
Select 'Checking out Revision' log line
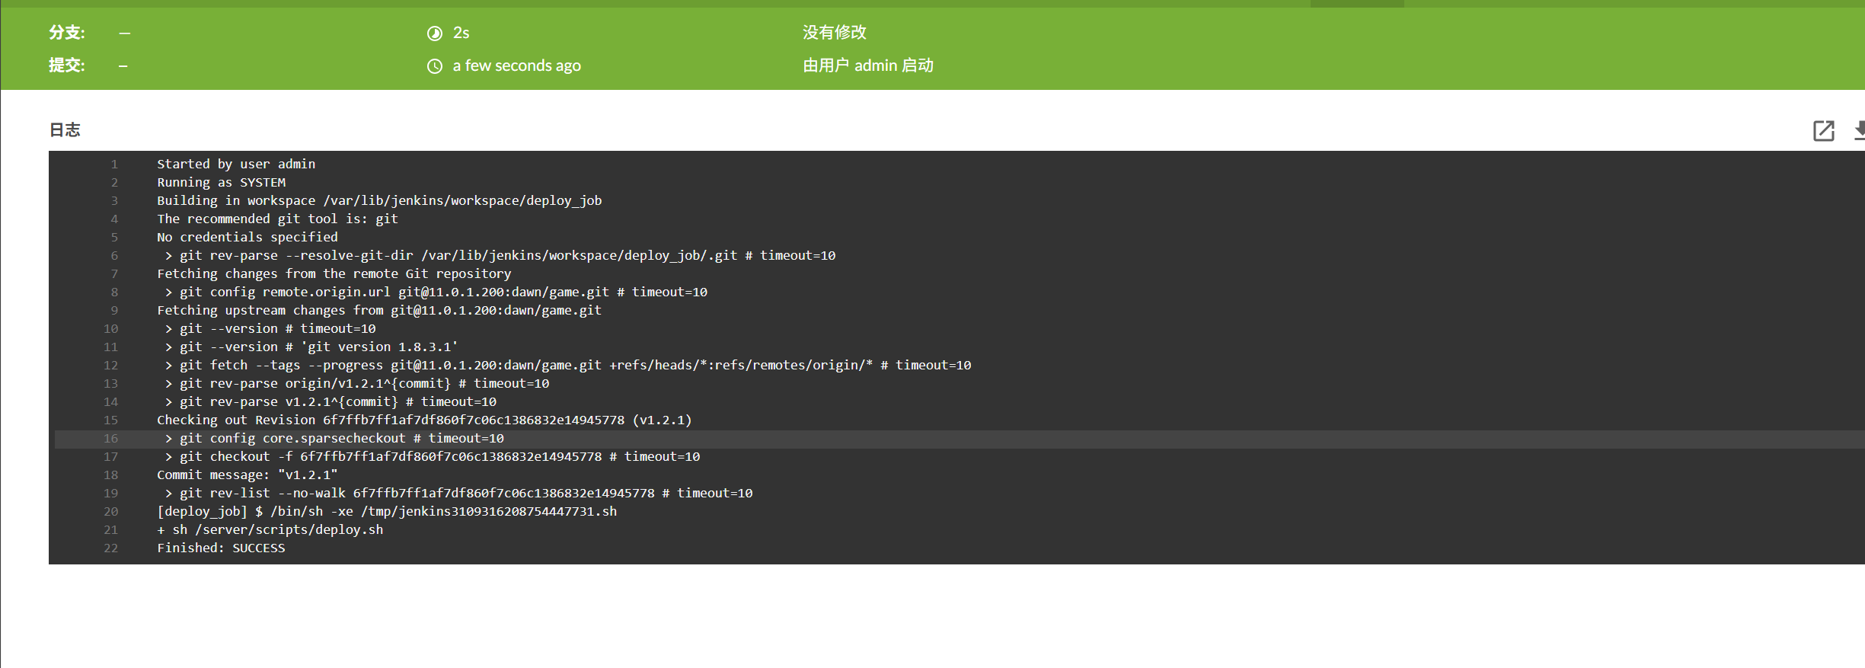click(x=424, y=420)
